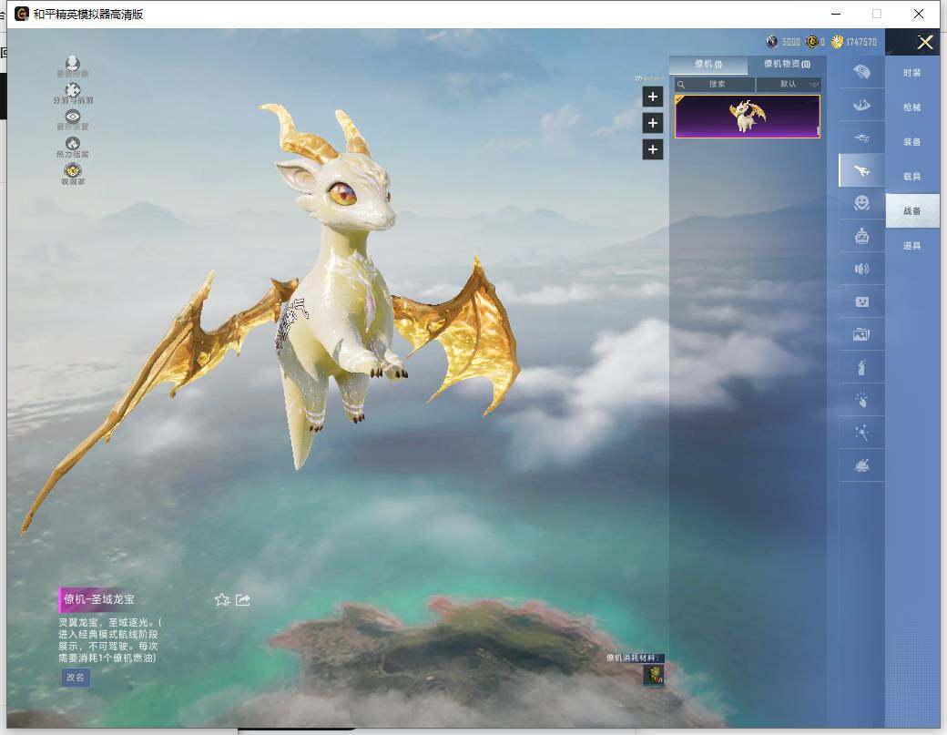The image size is (947, 735).
Task: Open the speaker sound category icon
Action: 861,269
